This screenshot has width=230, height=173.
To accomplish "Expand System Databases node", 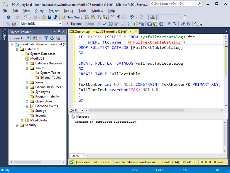I will click(x=22, y=54).
